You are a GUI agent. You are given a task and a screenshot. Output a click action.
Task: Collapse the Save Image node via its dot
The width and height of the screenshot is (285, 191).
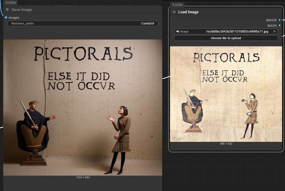[x=7, y=10]
